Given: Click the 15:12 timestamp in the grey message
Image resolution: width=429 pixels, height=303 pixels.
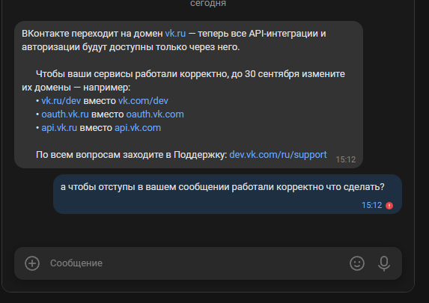Looking at the screenshot, I should (x=346, y=159).
